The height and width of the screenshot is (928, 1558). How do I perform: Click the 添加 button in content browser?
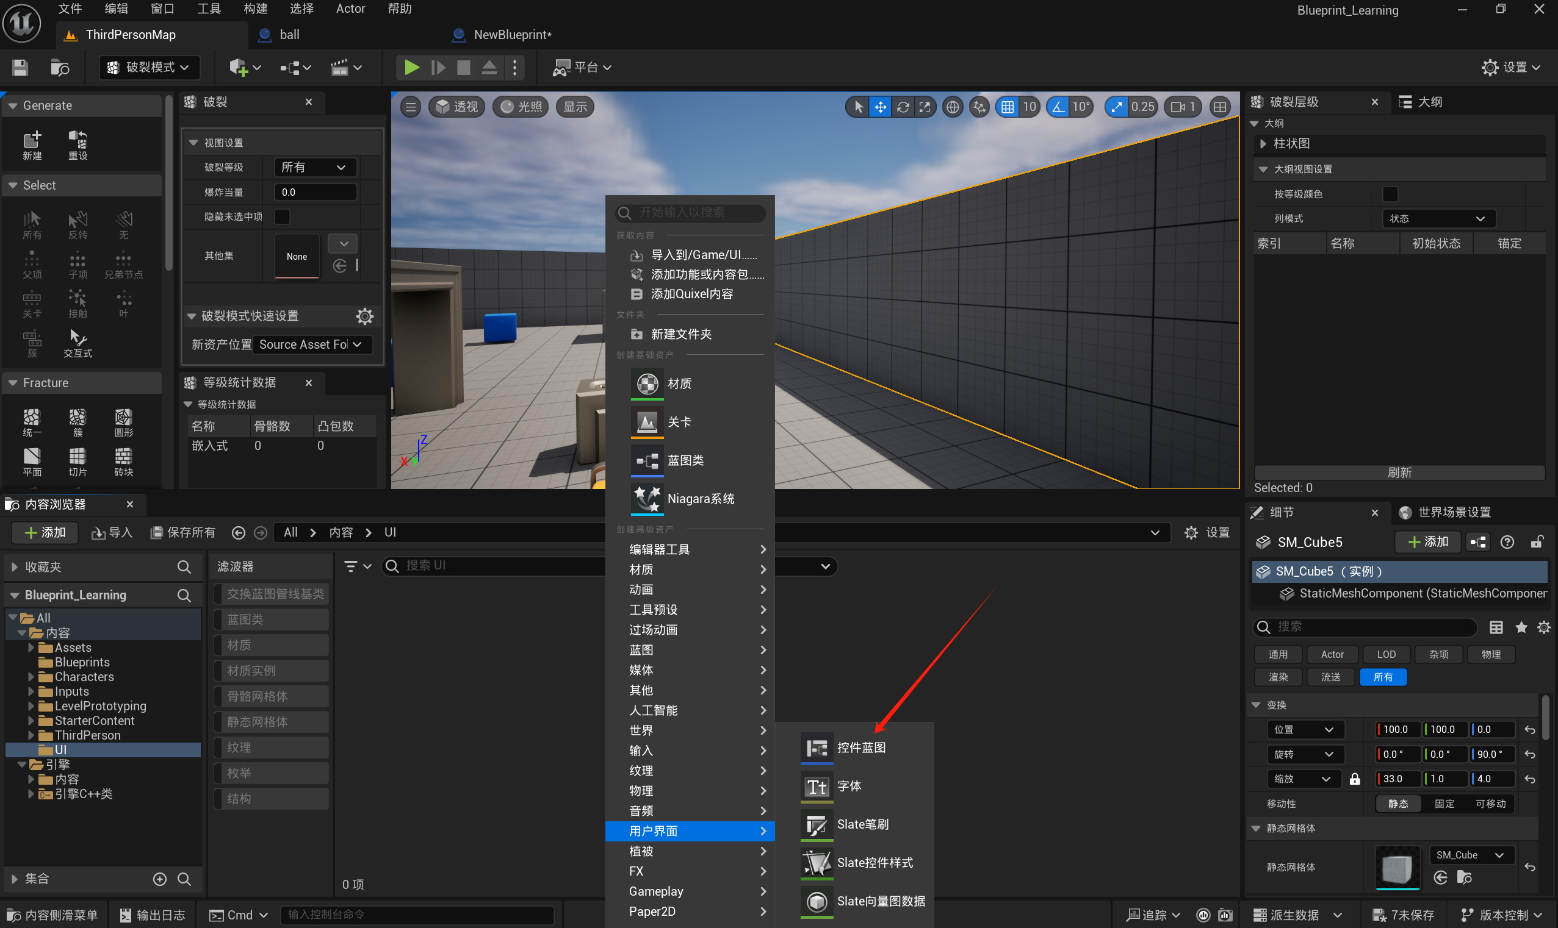click(45, 532)
